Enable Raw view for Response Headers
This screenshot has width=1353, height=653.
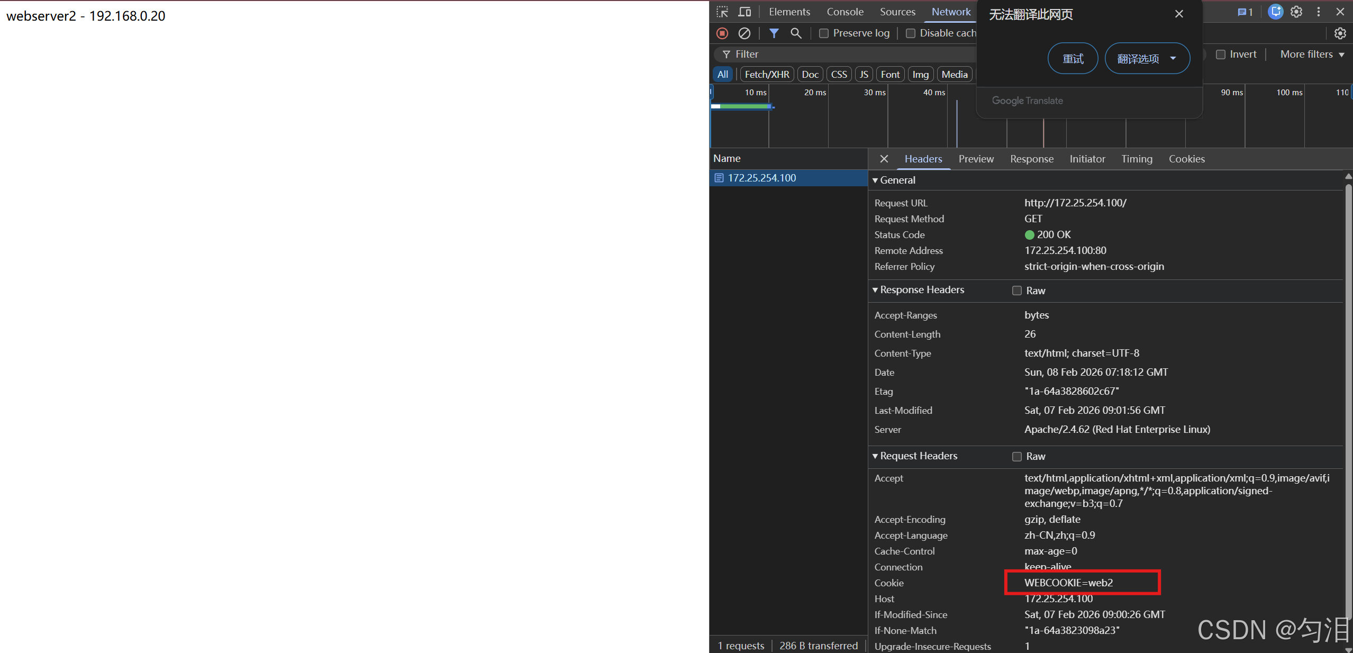click(x=1016, y=291)
